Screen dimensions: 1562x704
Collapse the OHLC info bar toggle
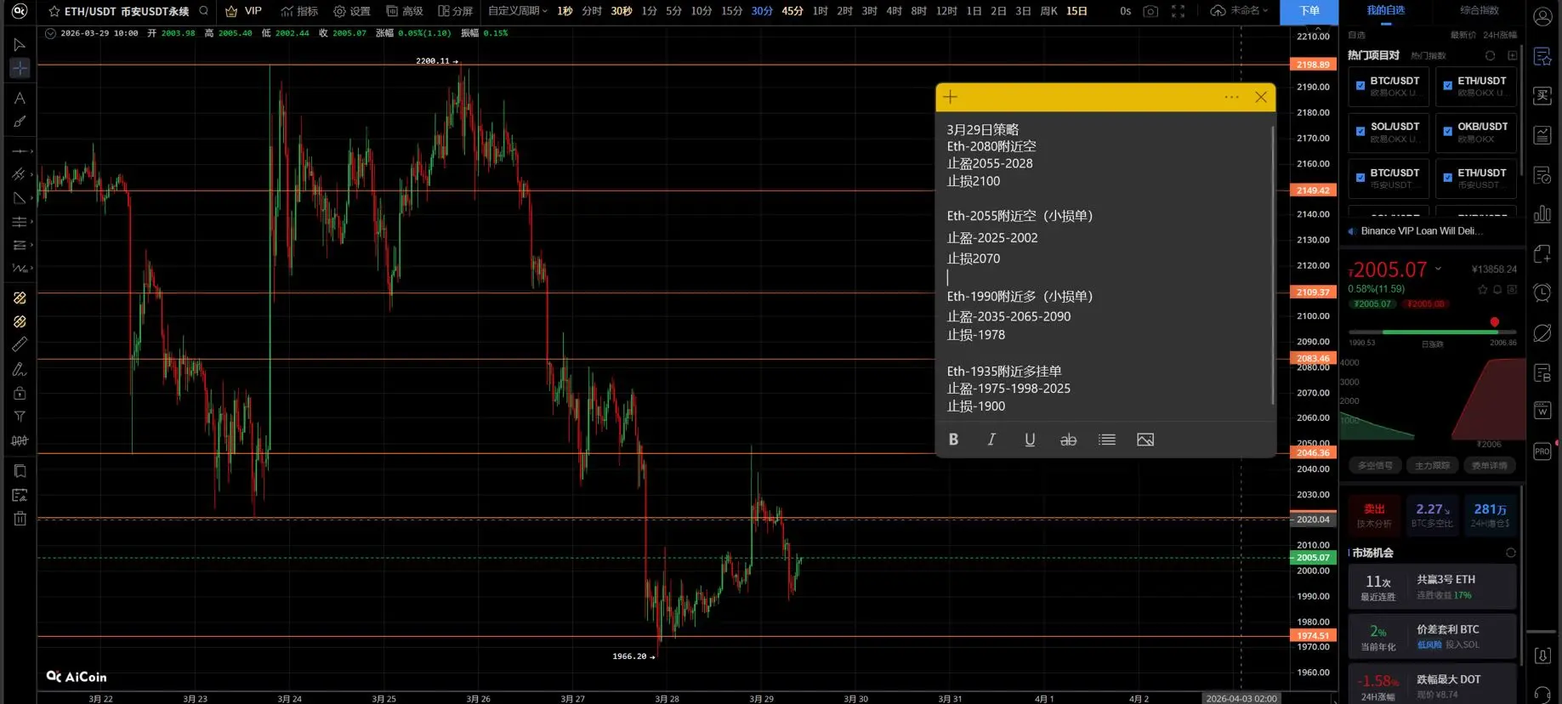(x=50, y=33)
